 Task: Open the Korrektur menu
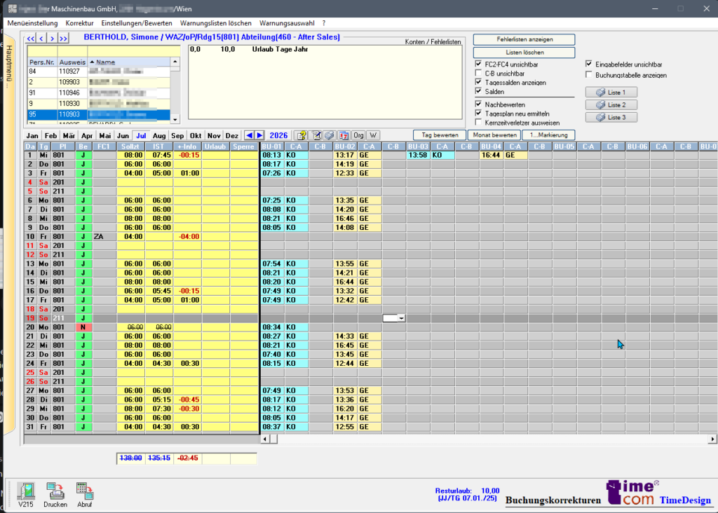[79, 23]
